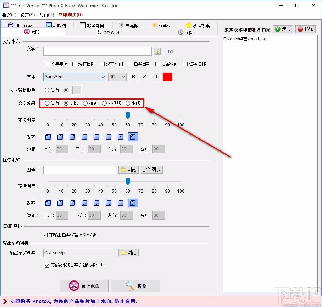This screenshot has height=307, width=322.
Task: Click the 移除 button to remove photo
Action: coord(305,29)
